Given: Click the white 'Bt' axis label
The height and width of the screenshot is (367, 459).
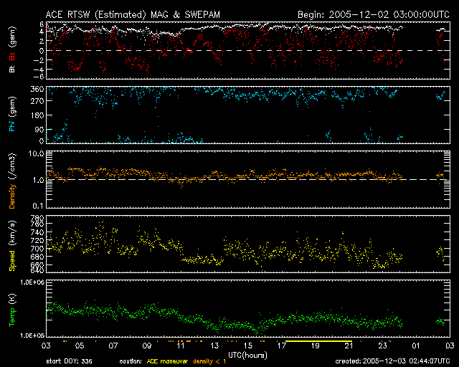Looking at the screenshot, I should [x=12, y=69].
